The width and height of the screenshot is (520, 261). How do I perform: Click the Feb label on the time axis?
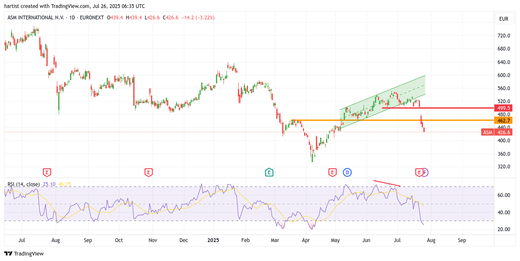pyautogui.click(x=245, y=240)
